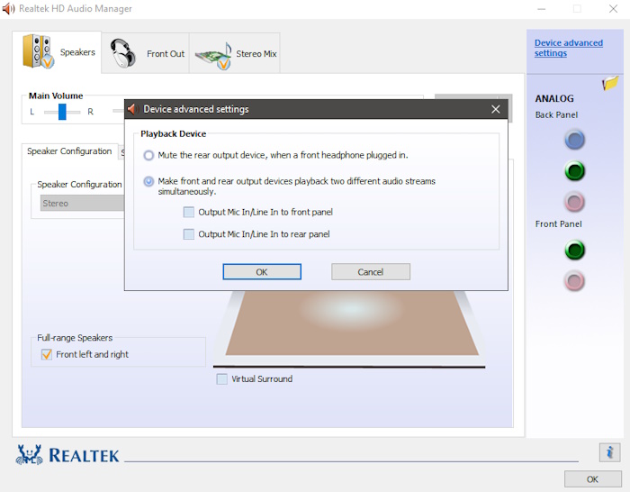The image size is (630, 492).
Task: Open the Stereo speaker configuration dropdown
Action: [83, 203]
